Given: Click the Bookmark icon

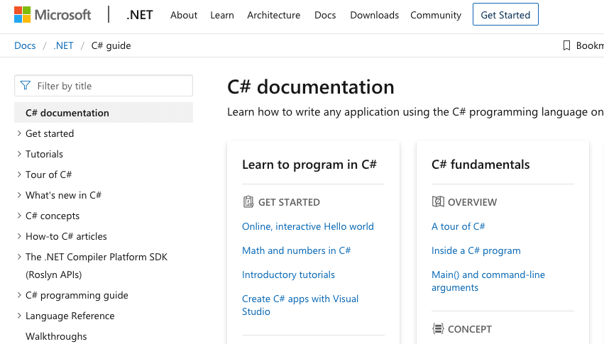Looking at the screenshot, I should [x=566, y=45].
